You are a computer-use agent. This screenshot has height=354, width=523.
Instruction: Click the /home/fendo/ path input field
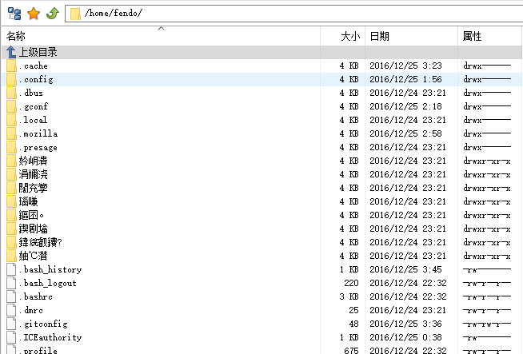[296, 14]
